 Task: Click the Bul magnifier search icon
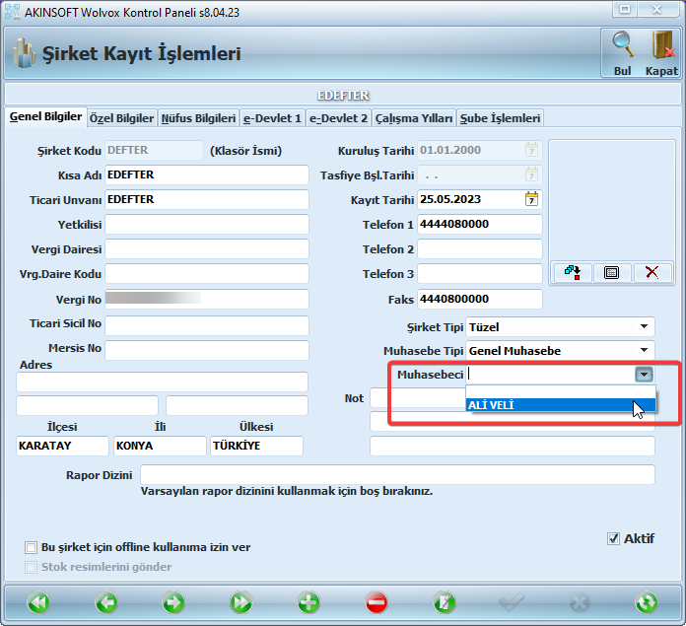(623, 44)
